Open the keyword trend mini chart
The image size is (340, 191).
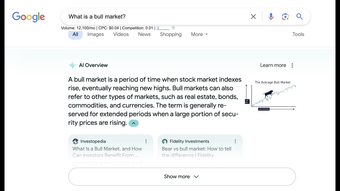[x=163, y=28]
